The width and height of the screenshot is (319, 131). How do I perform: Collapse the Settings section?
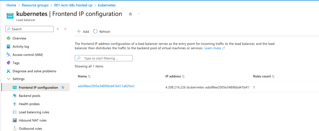tap(9, 79)
